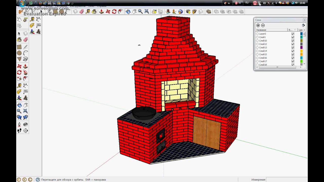Viewport: 324px width, 182px height.
Task: Open the Окно menu
Action: pyautogui.click(x=91, y=6)
